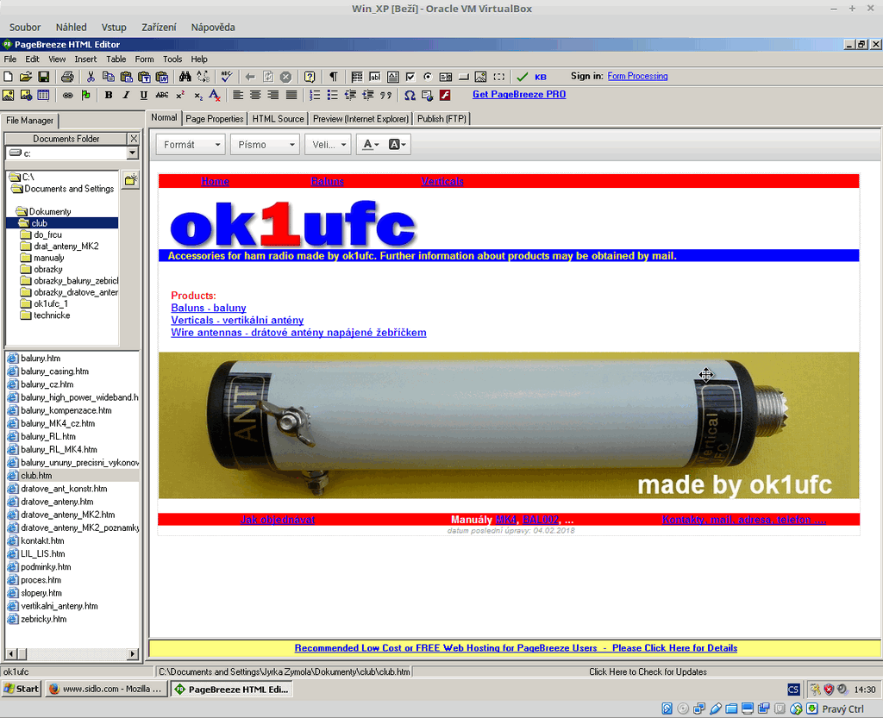Open the Formát dropdown
883x718 pixels.
(191, 145)
